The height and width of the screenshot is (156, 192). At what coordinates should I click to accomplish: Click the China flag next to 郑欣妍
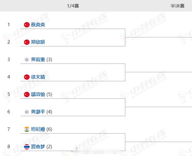point(27,42)
